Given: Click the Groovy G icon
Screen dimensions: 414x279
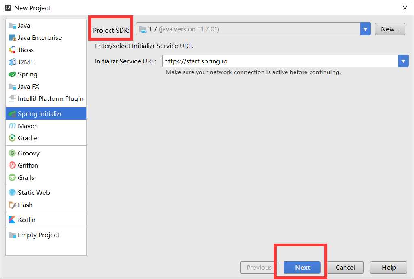Looking at the screenshot, I should coord(12,153).
